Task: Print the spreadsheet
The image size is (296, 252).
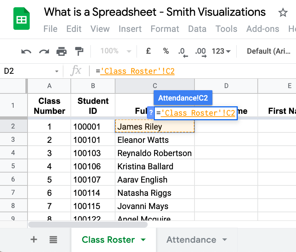Action: click(x=61, y=51)
